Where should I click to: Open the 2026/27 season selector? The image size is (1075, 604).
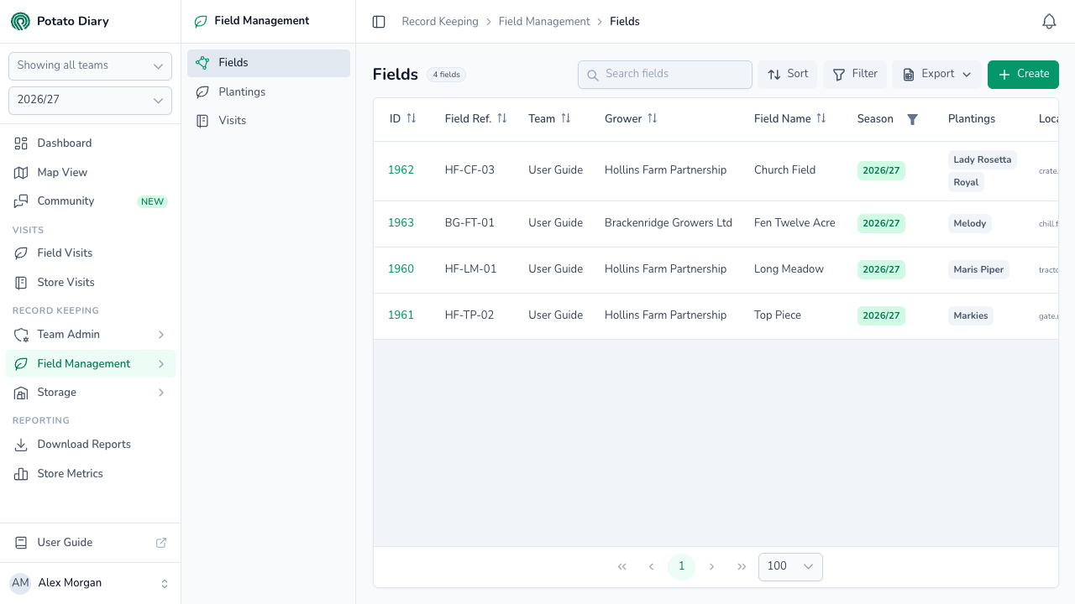(90, 100)
